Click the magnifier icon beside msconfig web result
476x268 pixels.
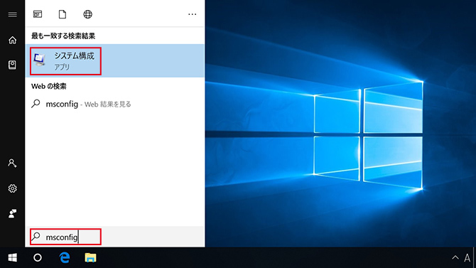tap(36, 104)
